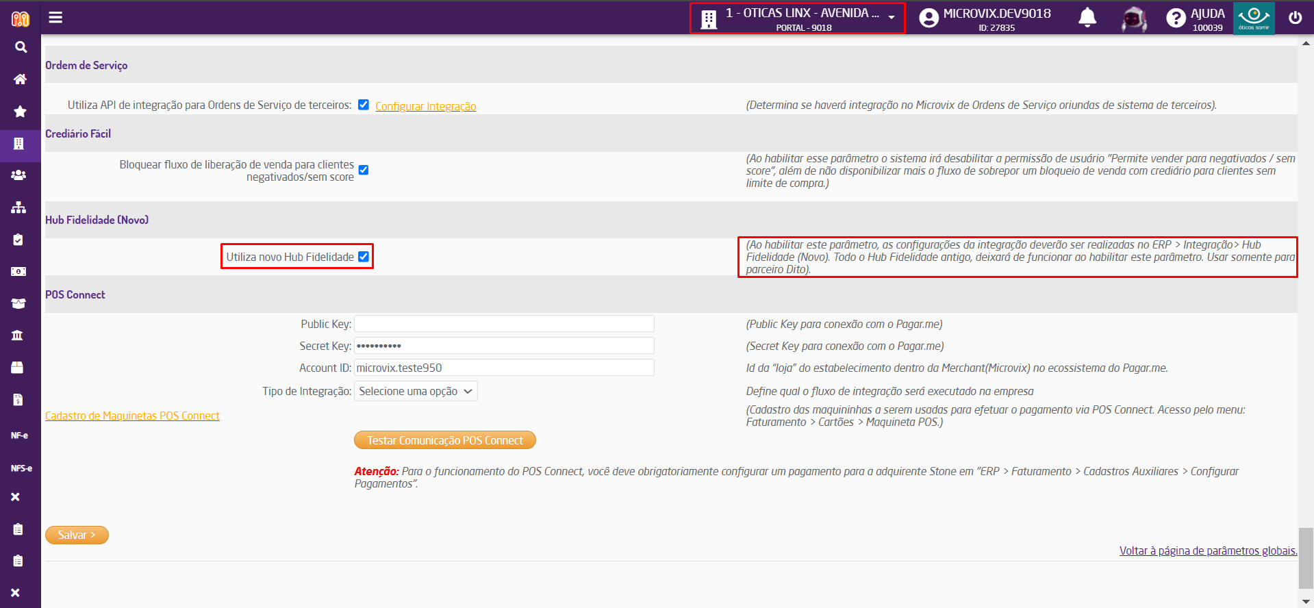Click the POS Connect section heading
Viewport: 1314px width, 608px height.
click(75, 294)
